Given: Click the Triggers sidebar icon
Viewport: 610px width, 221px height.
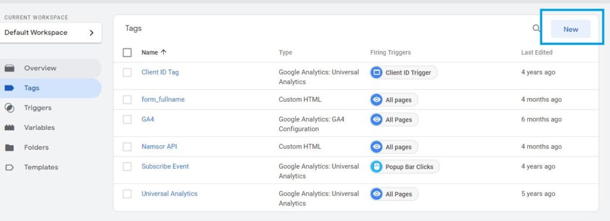Looking at the screenshot, I should pyautogui.click(x=10, y=108).
